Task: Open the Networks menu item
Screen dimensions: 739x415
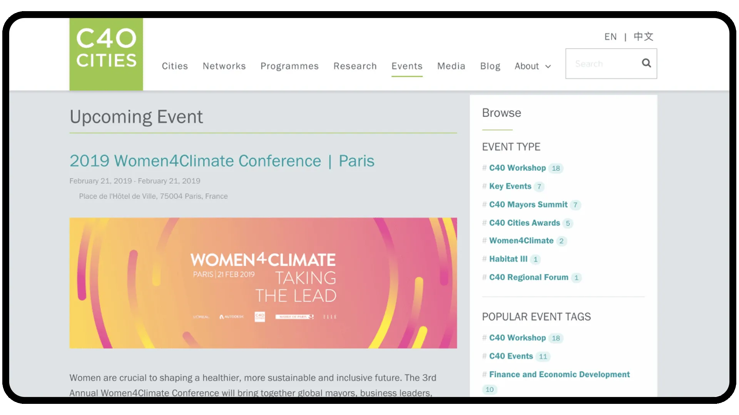Action: pyautogui.click(x=224, y=66)
